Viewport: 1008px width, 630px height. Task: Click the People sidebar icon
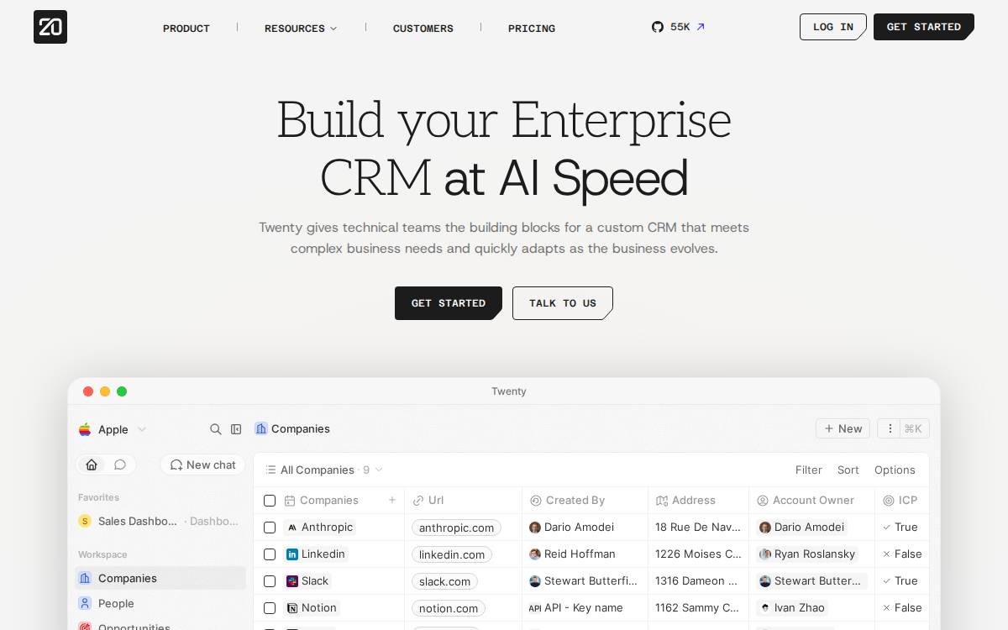pyautogui.click(x=85, y=603)
